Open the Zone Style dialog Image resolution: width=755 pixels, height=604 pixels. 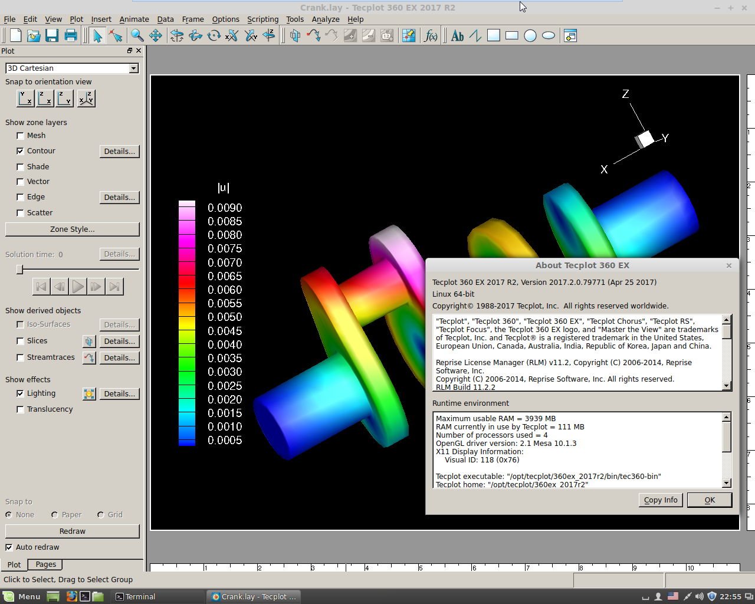tap(73, 229)
